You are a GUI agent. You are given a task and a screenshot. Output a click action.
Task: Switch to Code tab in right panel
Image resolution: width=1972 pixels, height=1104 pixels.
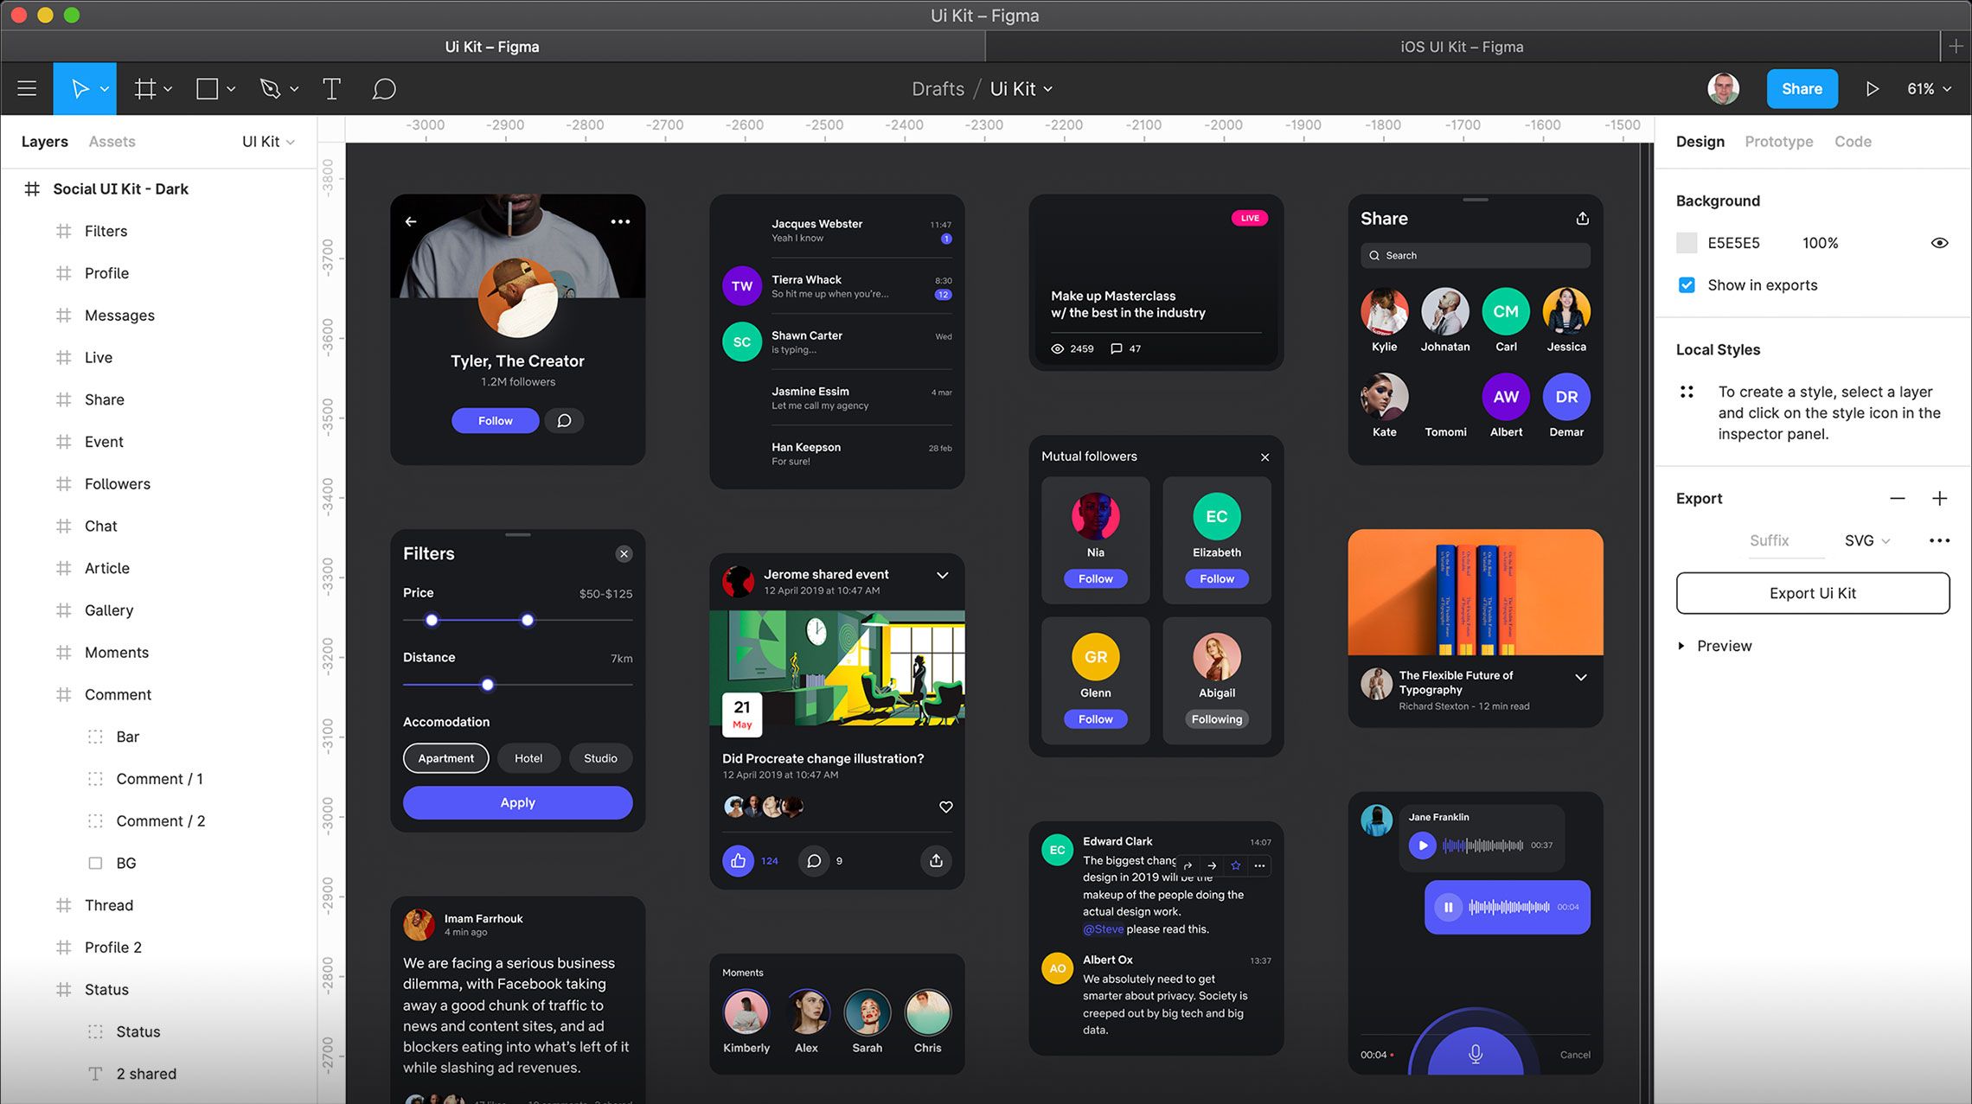point(1852,141)
